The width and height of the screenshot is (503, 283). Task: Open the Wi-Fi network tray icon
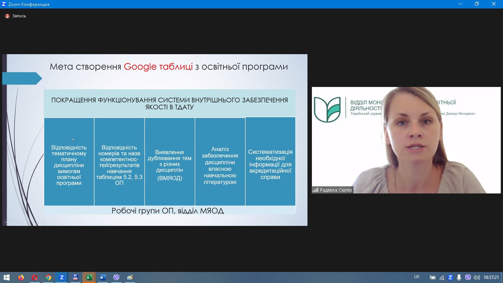coord(442,277)
